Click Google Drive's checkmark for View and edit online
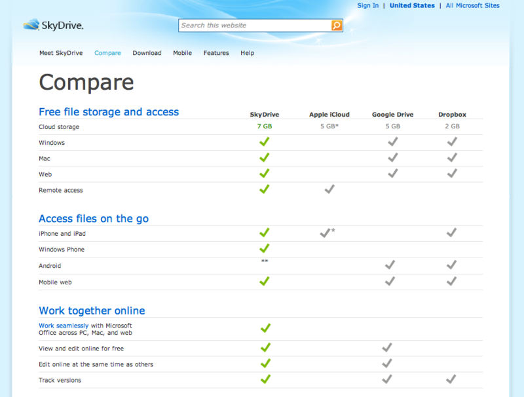The height and width of the screenshot is (397, 524). click(x=387, y=348)
